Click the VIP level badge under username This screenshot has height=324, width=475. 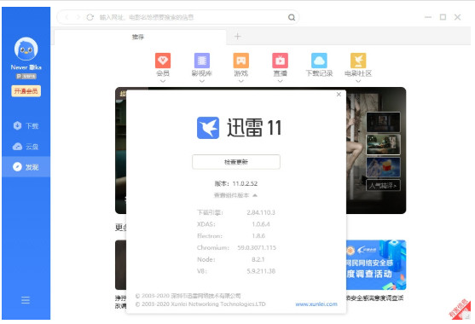click(26, 76)
